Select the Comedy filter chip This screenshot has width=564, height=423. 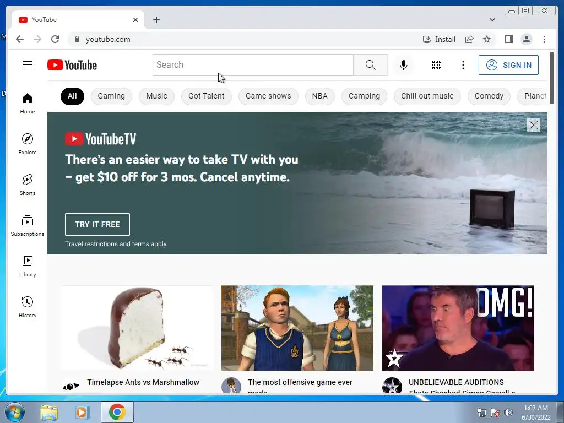click(489, 96)
